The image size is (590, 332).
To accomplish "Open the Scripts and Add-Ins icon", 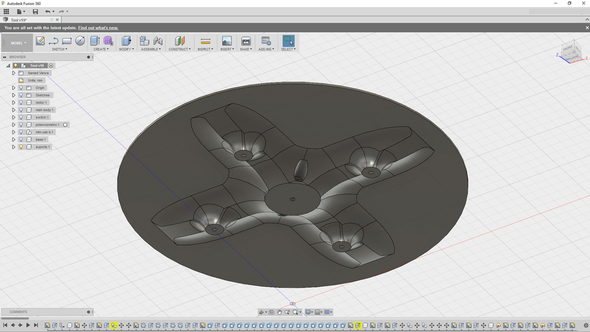I will coord(266,41).
